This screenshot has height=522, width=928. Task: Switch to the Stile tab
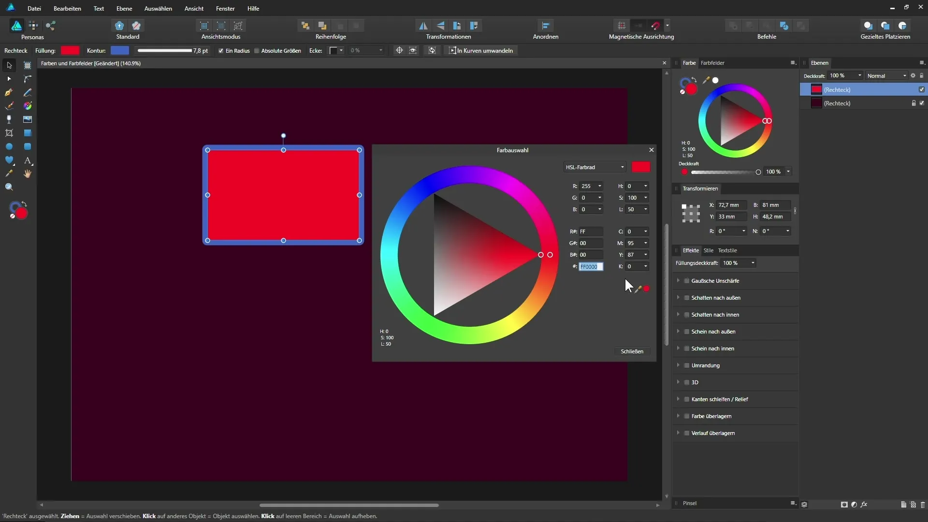click(708, 250)
